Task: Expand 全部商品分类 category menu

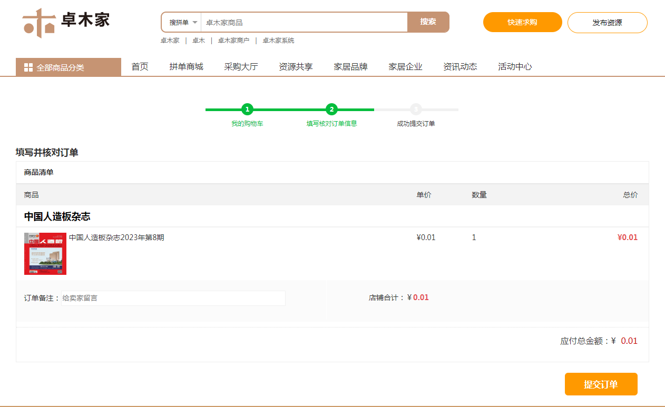Action: (x=69, y=67)
